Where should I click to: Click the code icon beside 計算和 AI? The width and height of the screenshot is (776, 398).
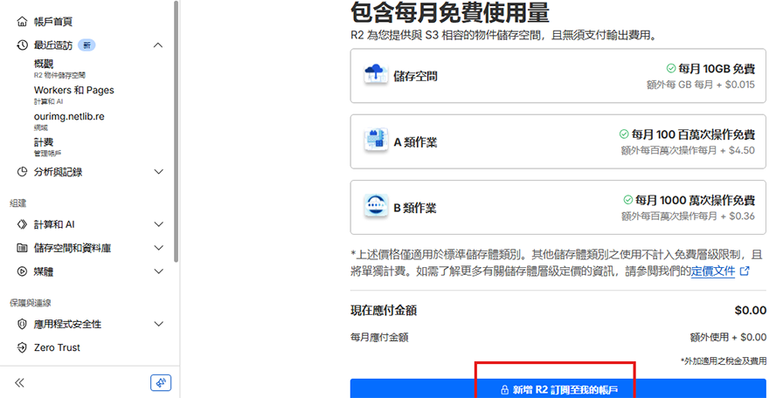point(22,224)
